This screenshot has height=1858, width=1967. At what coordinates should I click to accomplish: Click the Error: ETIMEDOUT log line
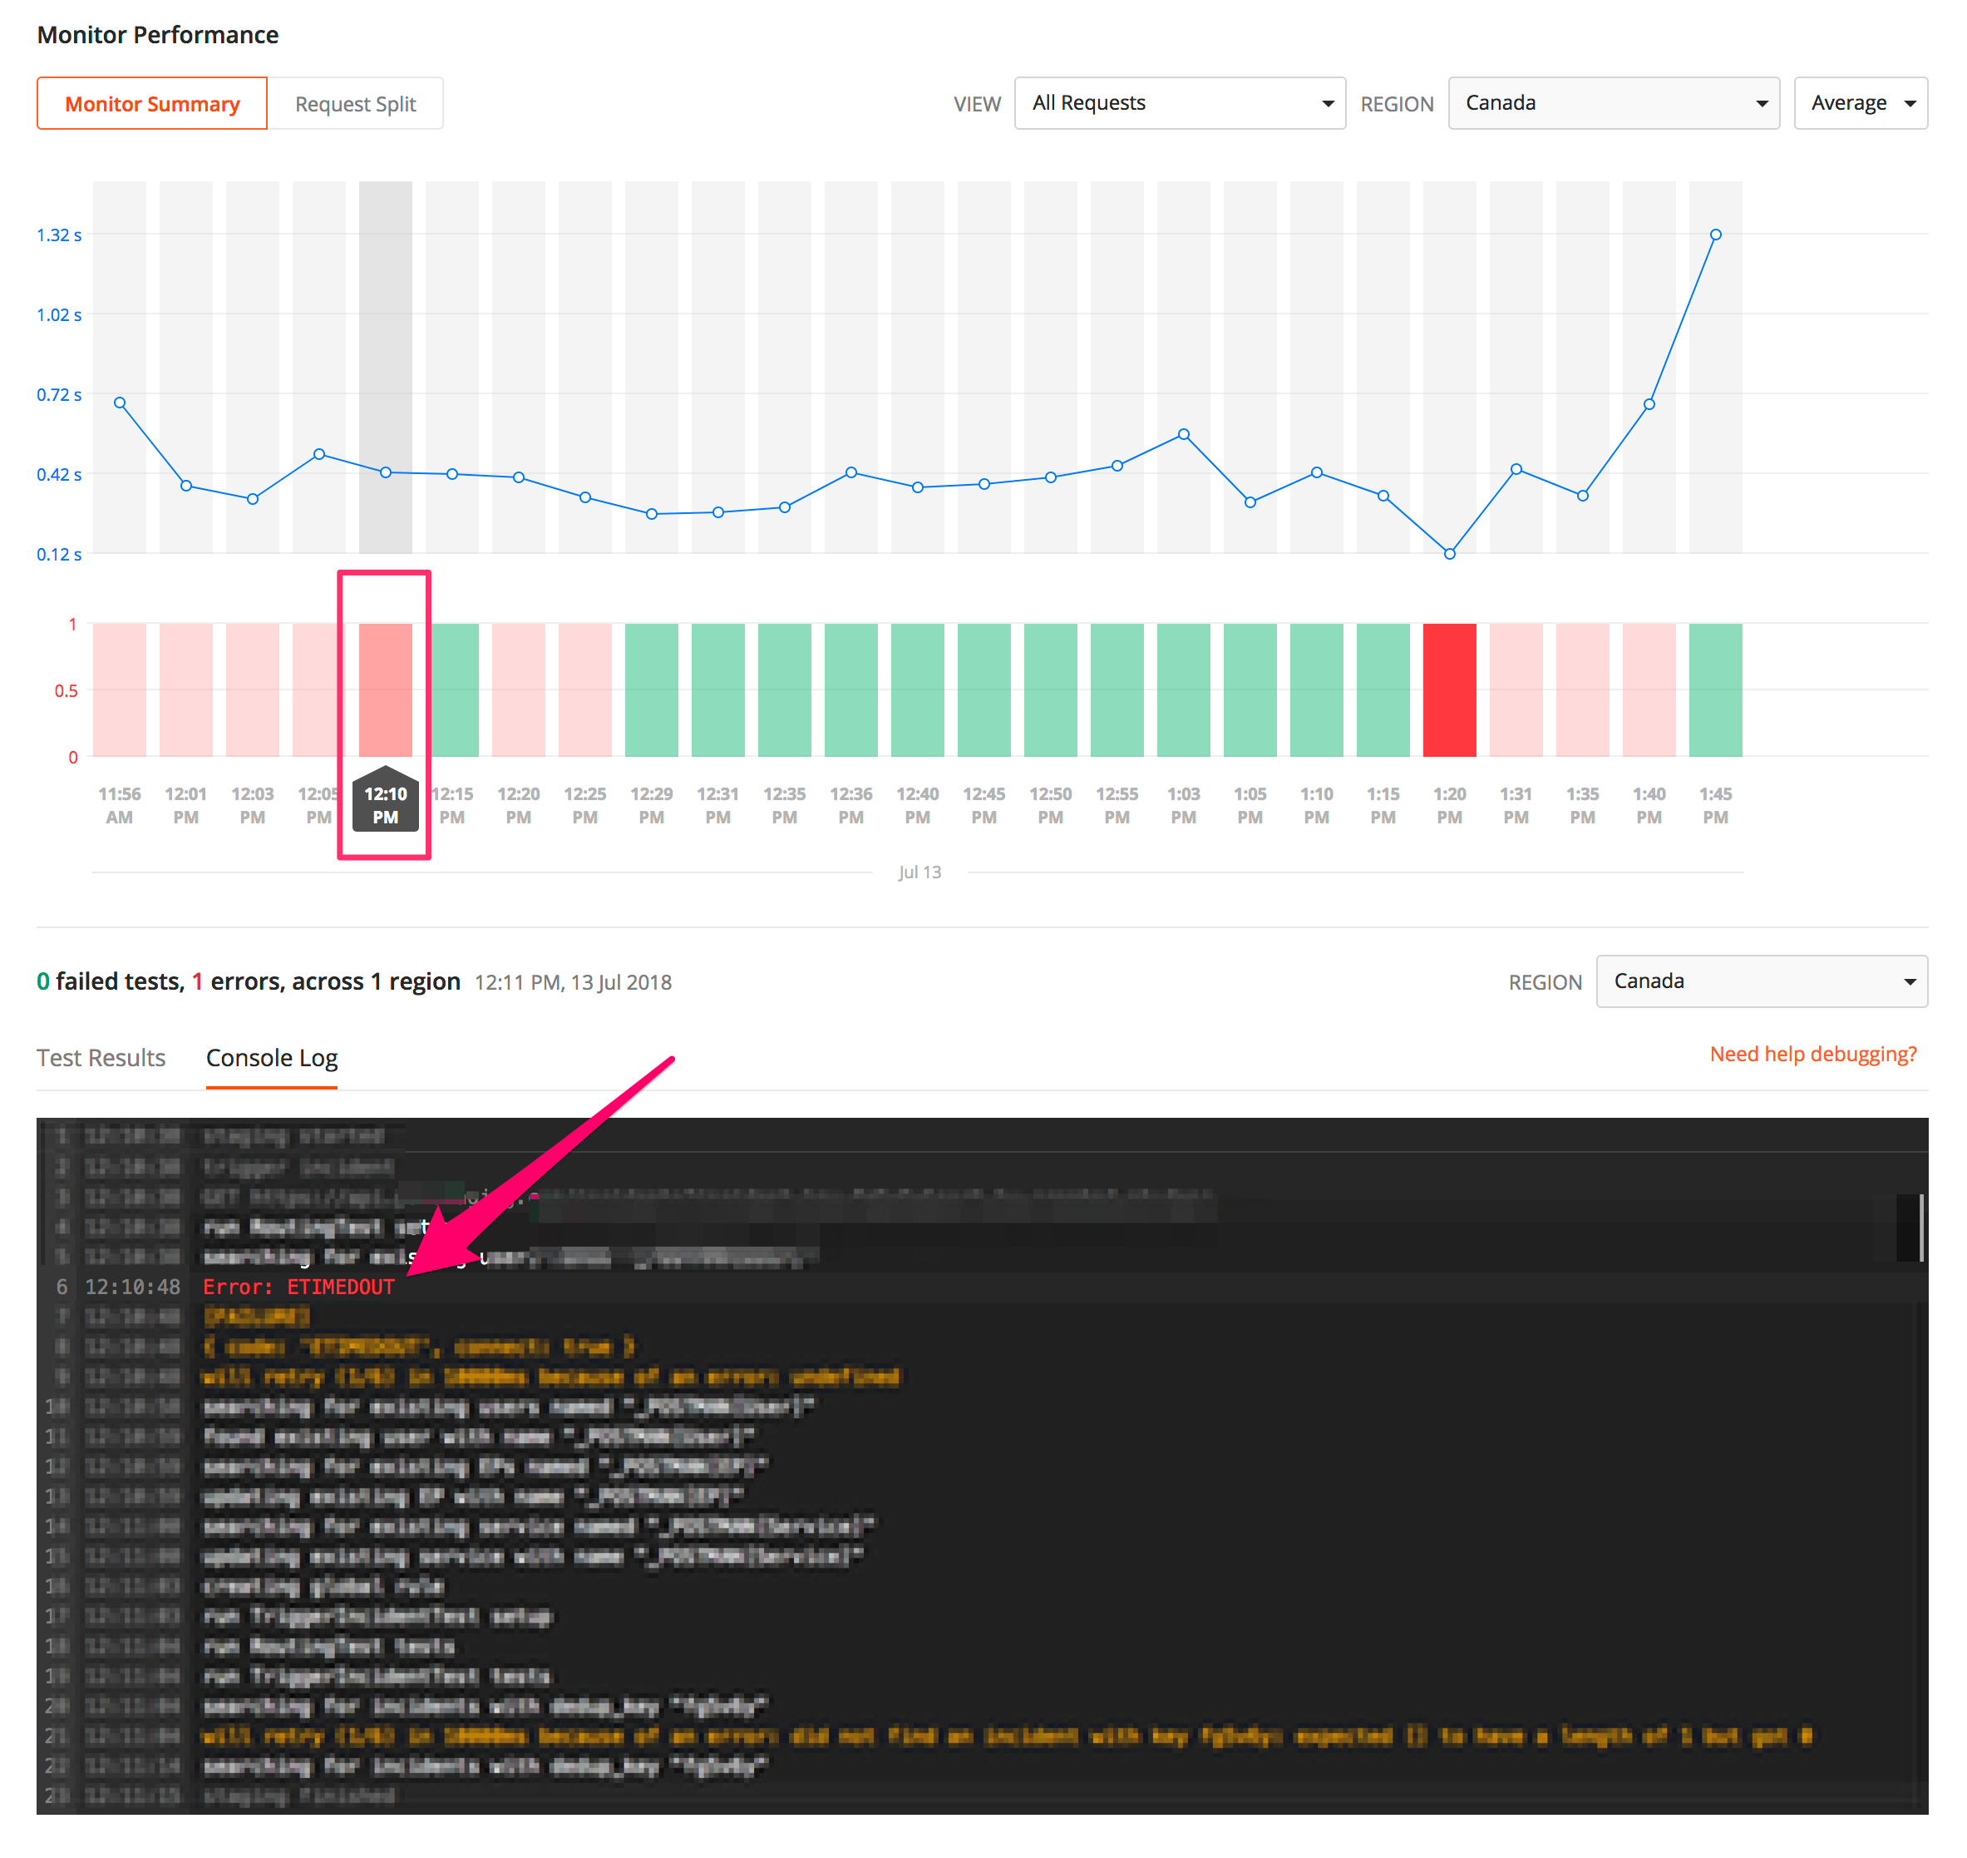click(298, 1287)
